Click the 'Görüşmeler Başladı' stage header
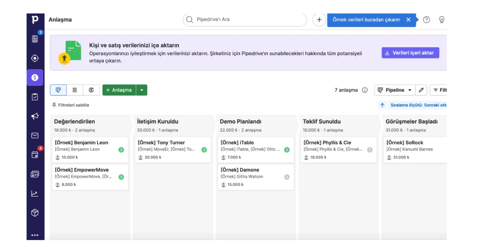 [411, 122]
